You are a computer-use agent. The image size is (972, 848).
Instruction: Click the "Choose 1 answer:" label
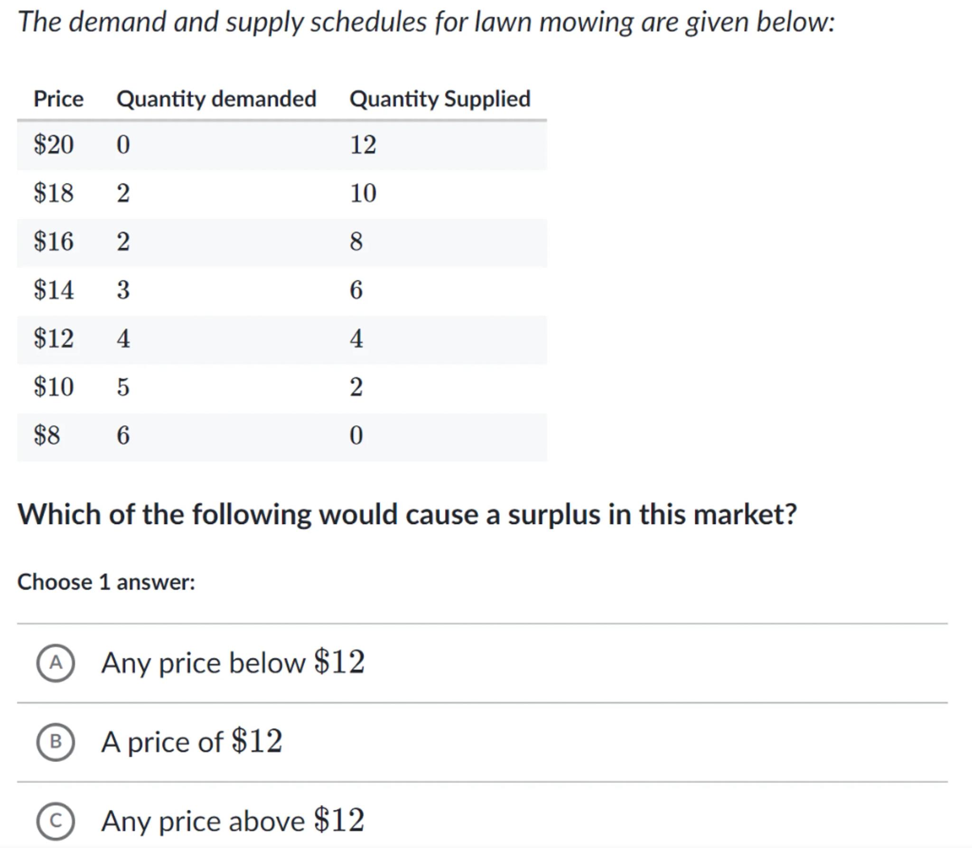(106, 582)
